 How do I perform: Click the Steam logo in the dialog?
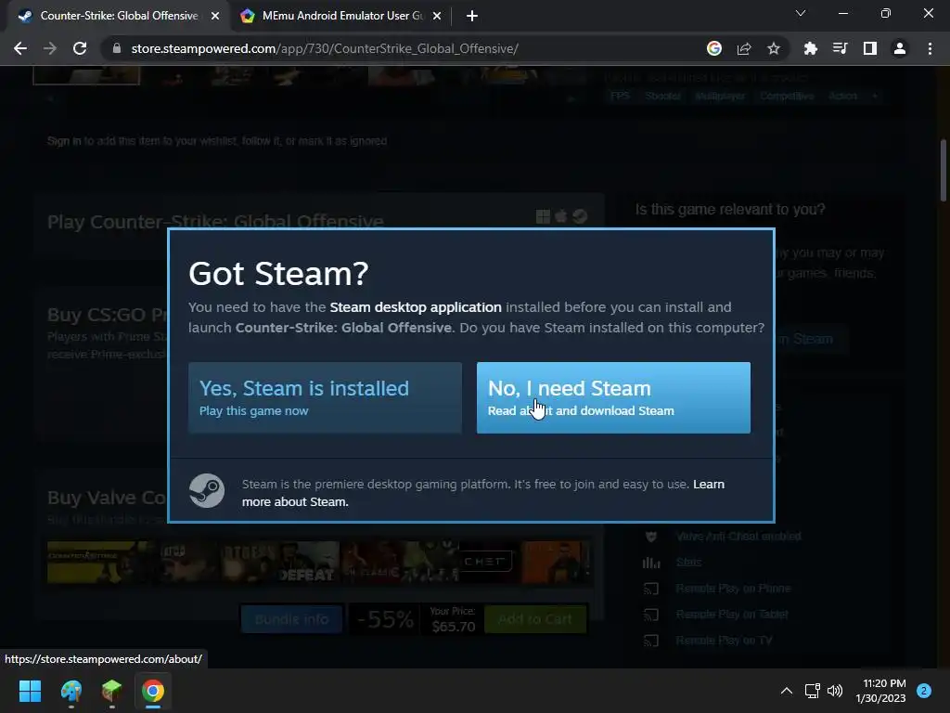(x=207, y=490)
